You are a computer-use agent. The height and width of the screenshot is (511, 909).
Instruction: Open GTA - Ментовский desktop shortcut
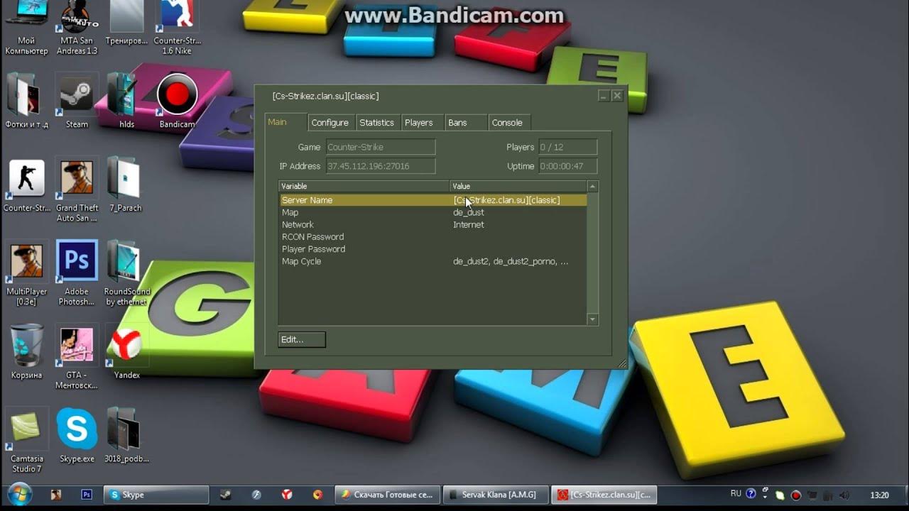pos(77,358)
